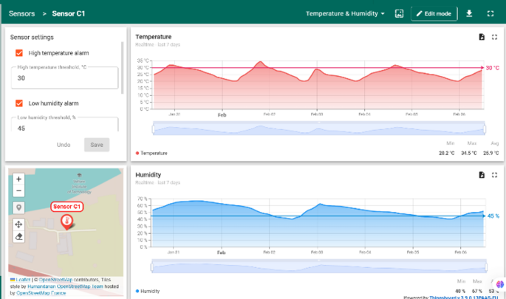Export Humidity widget data via file icon

(482, 175)
